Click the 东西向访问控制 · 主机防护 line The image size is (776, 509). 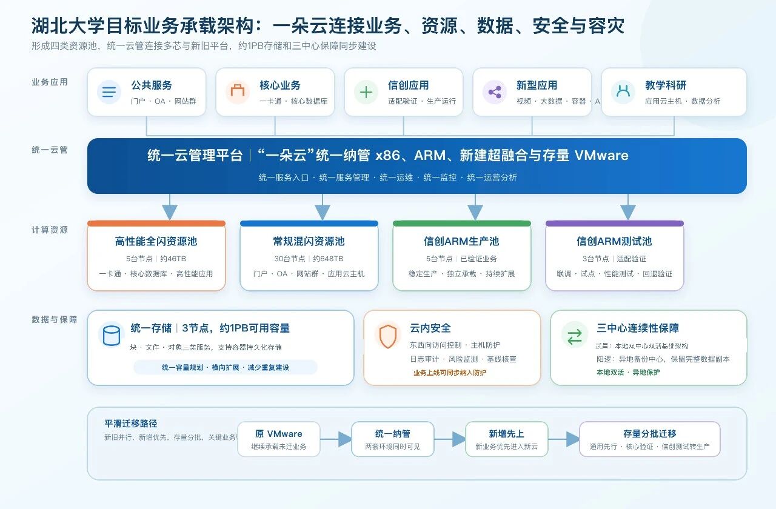click(x=455, y=345)
